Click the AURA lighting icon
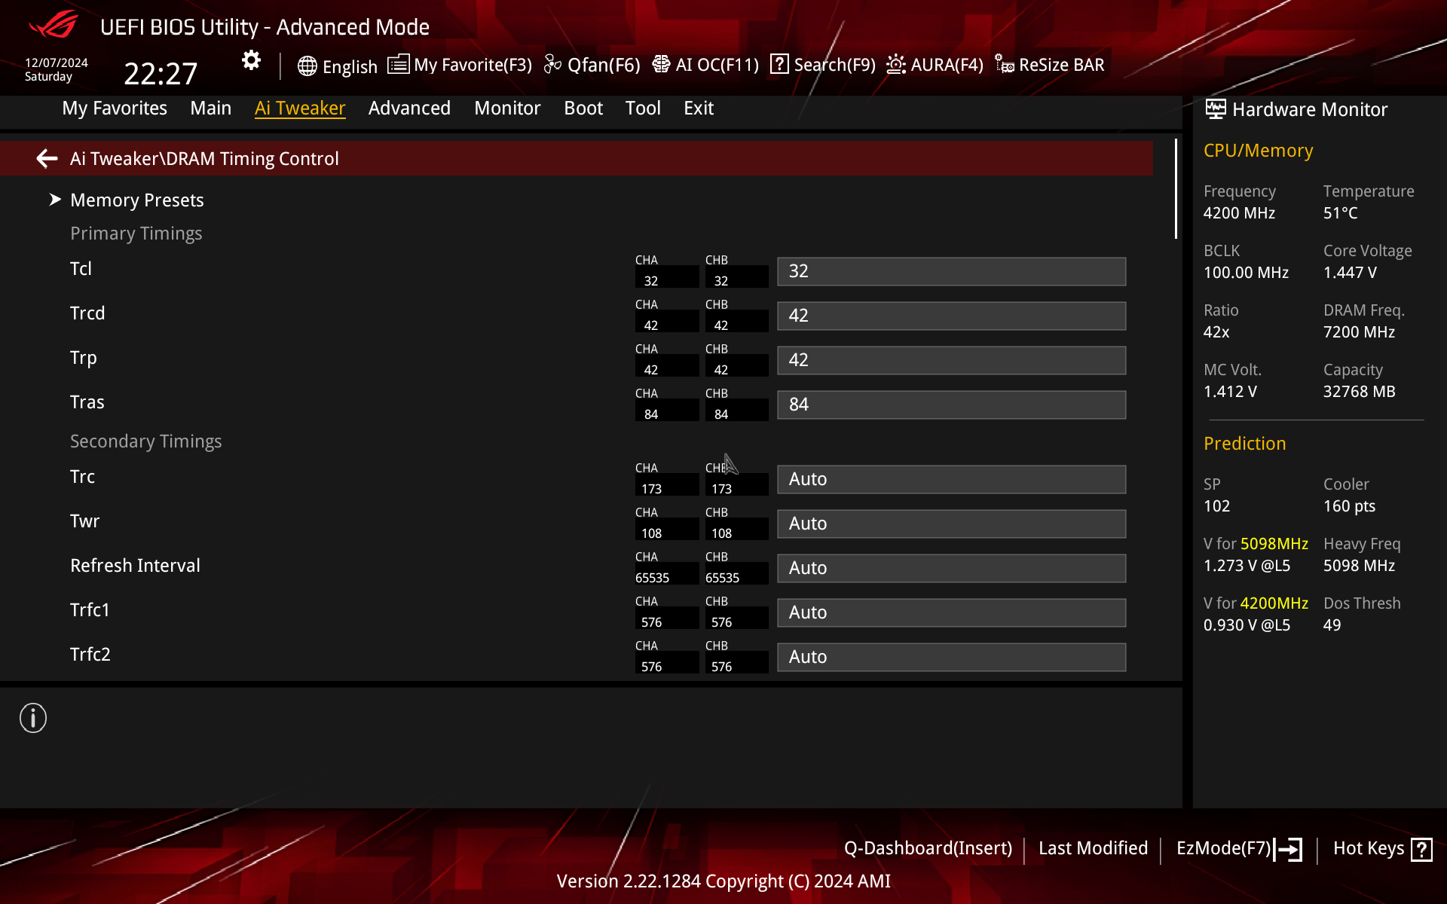1447x904 pixels. click(x=895, y=64)
